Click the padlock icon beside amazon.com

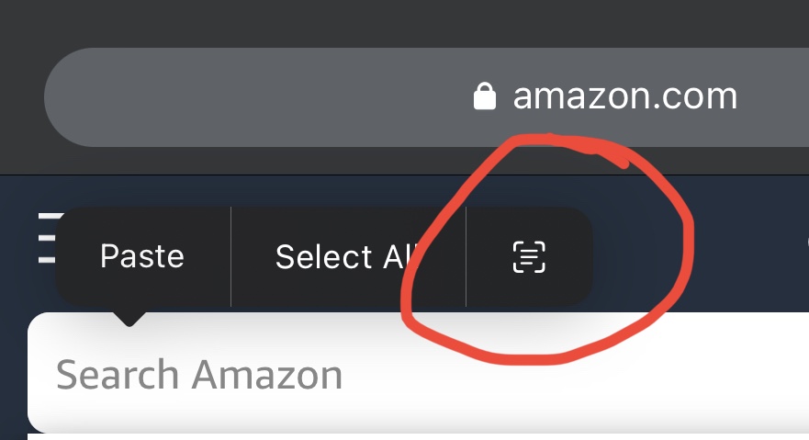(x=484, y=96)
